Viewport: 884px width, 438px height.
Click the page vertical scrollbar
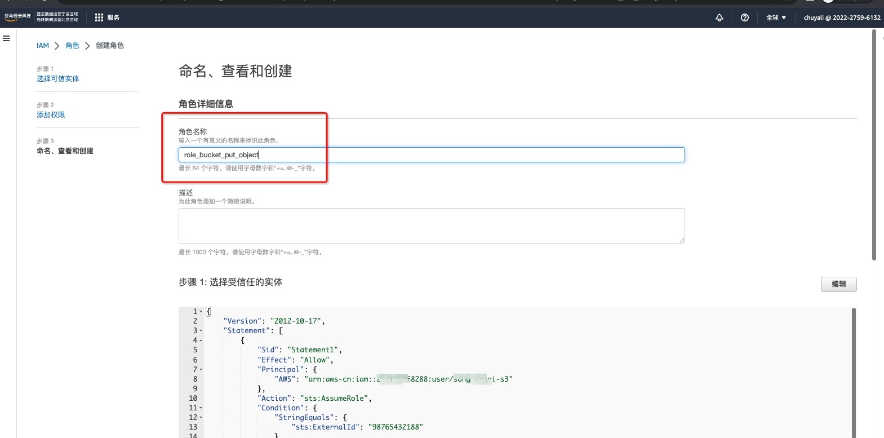click(x=874, y=145)
